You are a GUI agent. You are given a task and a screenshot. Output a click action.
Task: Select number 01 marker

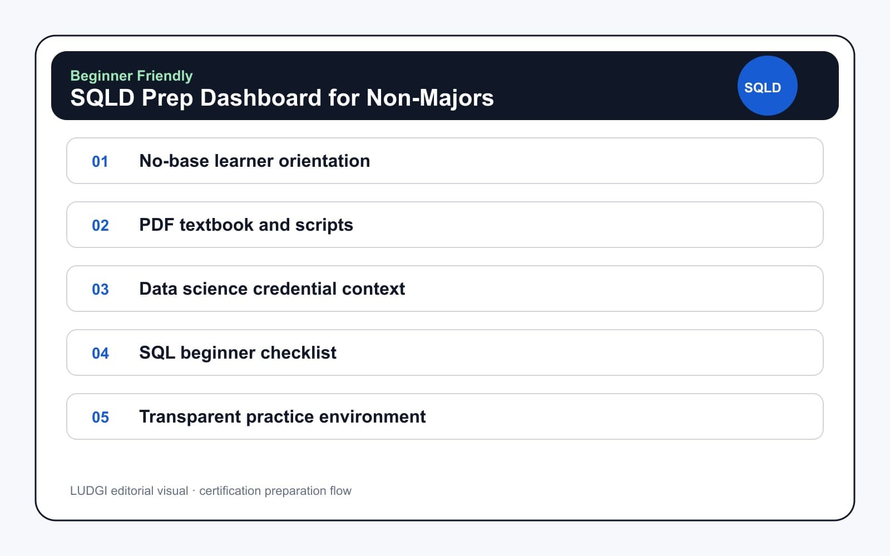(100, 161)
